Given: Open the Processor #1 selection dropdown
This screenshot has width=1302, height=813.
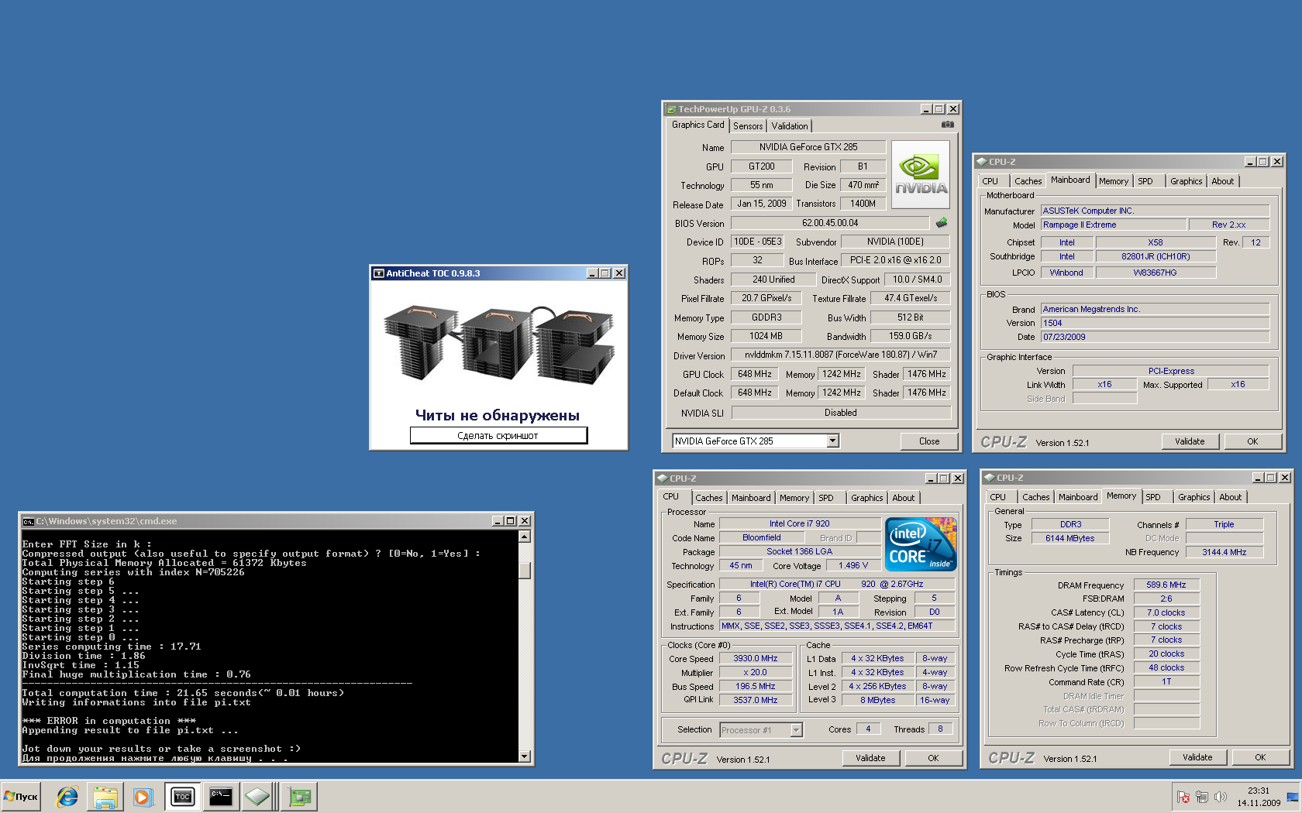Looking at the screenshot, I should 796,729.
